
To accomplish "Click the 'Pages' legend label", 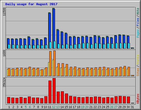I will point(138,34).
